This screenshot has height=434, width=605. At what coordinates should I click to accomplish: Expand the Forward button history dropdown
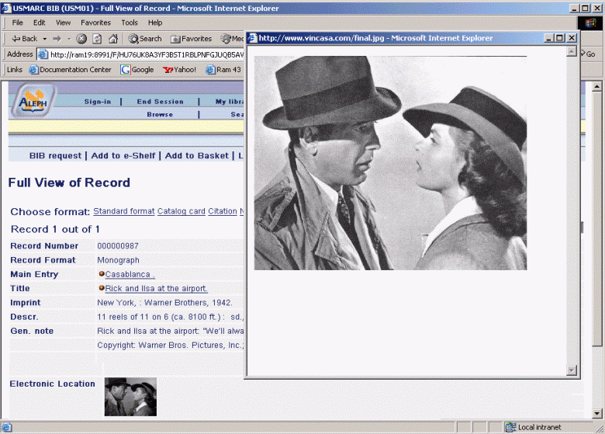tap(67, 39)
